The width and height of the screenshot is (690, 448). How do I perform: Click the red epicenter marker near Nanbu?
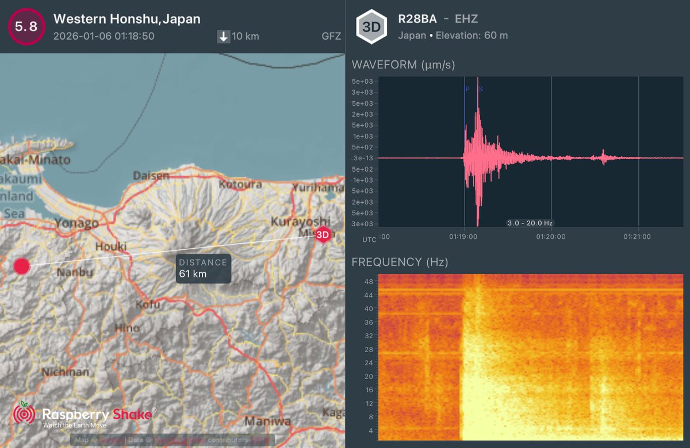21,265
